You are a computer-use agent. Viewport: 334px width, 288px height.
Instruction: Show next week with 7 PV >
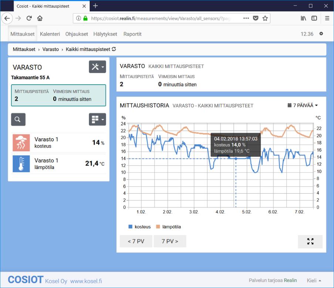pyautogui.click(x=170, y=241)
